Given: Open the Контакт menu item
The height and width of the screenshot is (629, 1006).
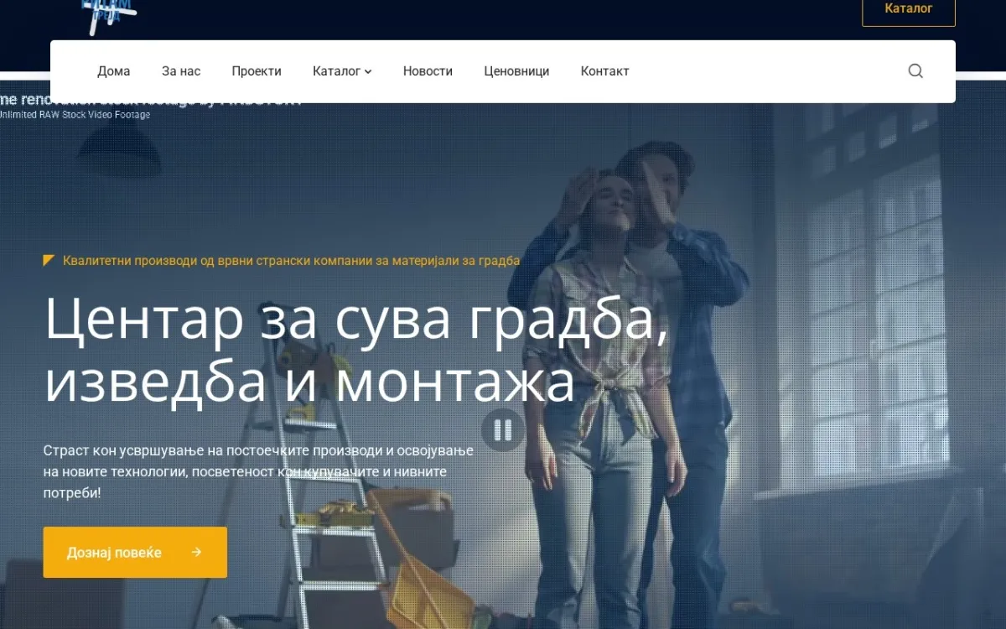Looking at the screenshot, I should pos(604,71).
